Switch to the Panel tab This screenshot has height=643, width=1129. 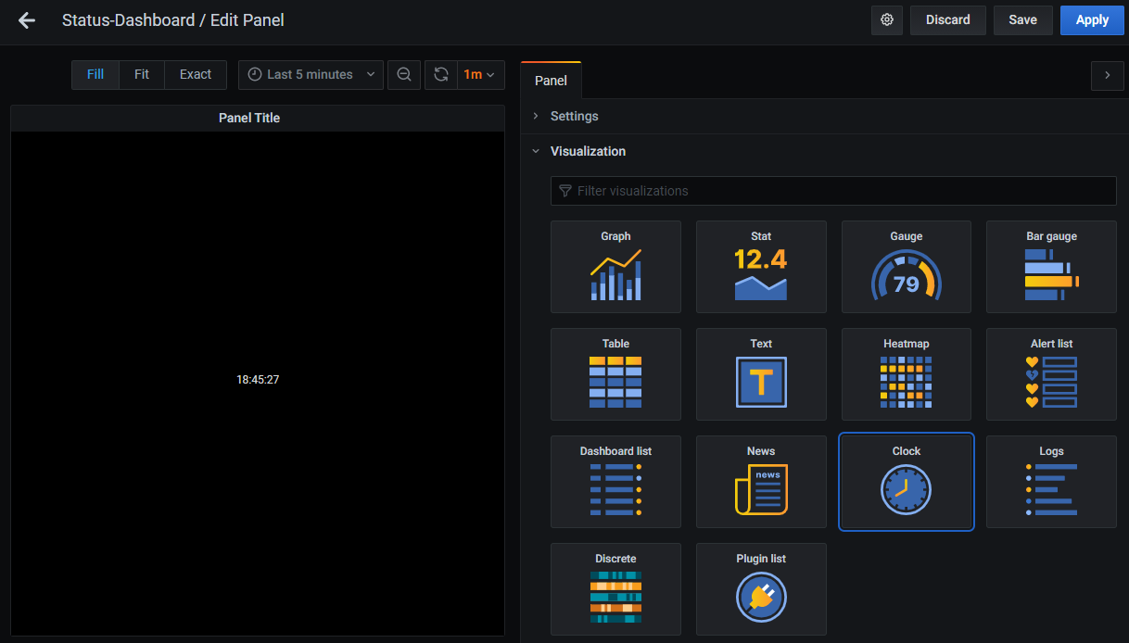tap(551, 81)
